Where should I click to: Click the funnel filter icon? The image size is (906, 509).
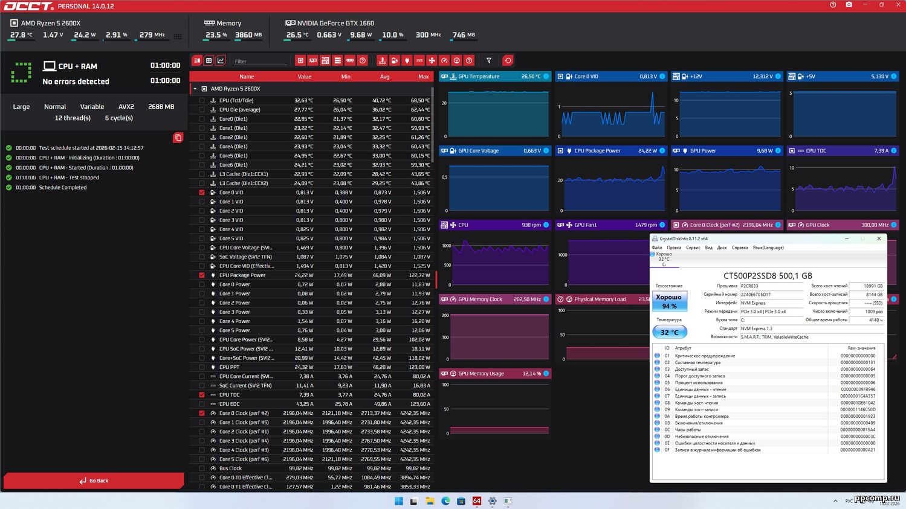489,60
